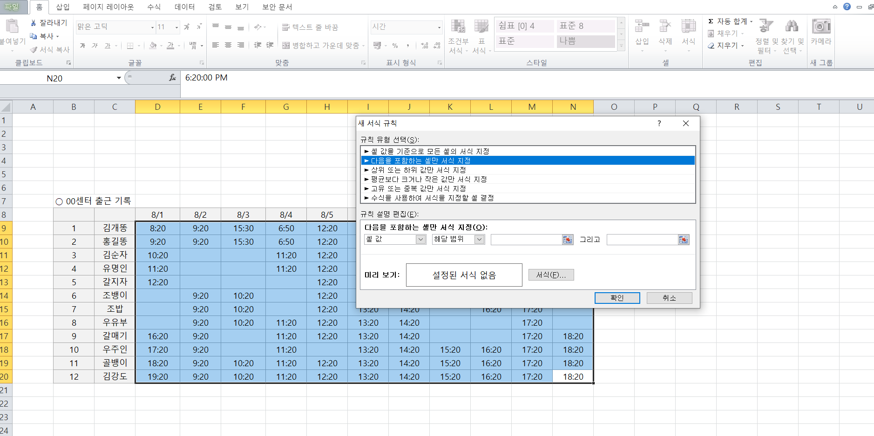Apply italic with the slanted 가 button
Viewport: 874px width, 436px height.
click(95, 46)
